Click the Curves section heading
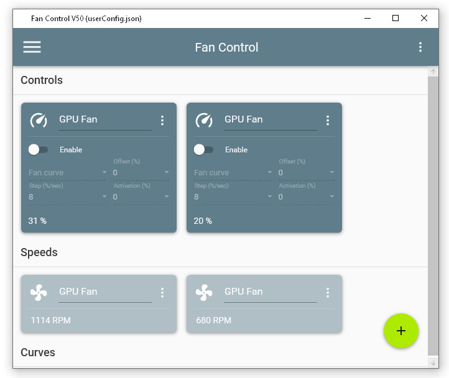449x378 pixels. [38, 353]
